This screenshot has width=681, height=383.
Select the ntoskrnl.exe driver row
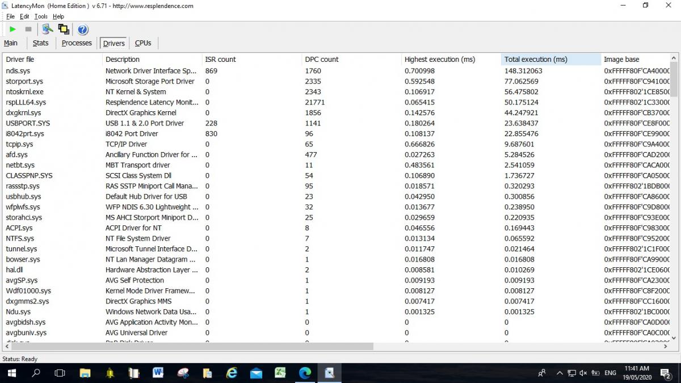(x=337, y=91)
